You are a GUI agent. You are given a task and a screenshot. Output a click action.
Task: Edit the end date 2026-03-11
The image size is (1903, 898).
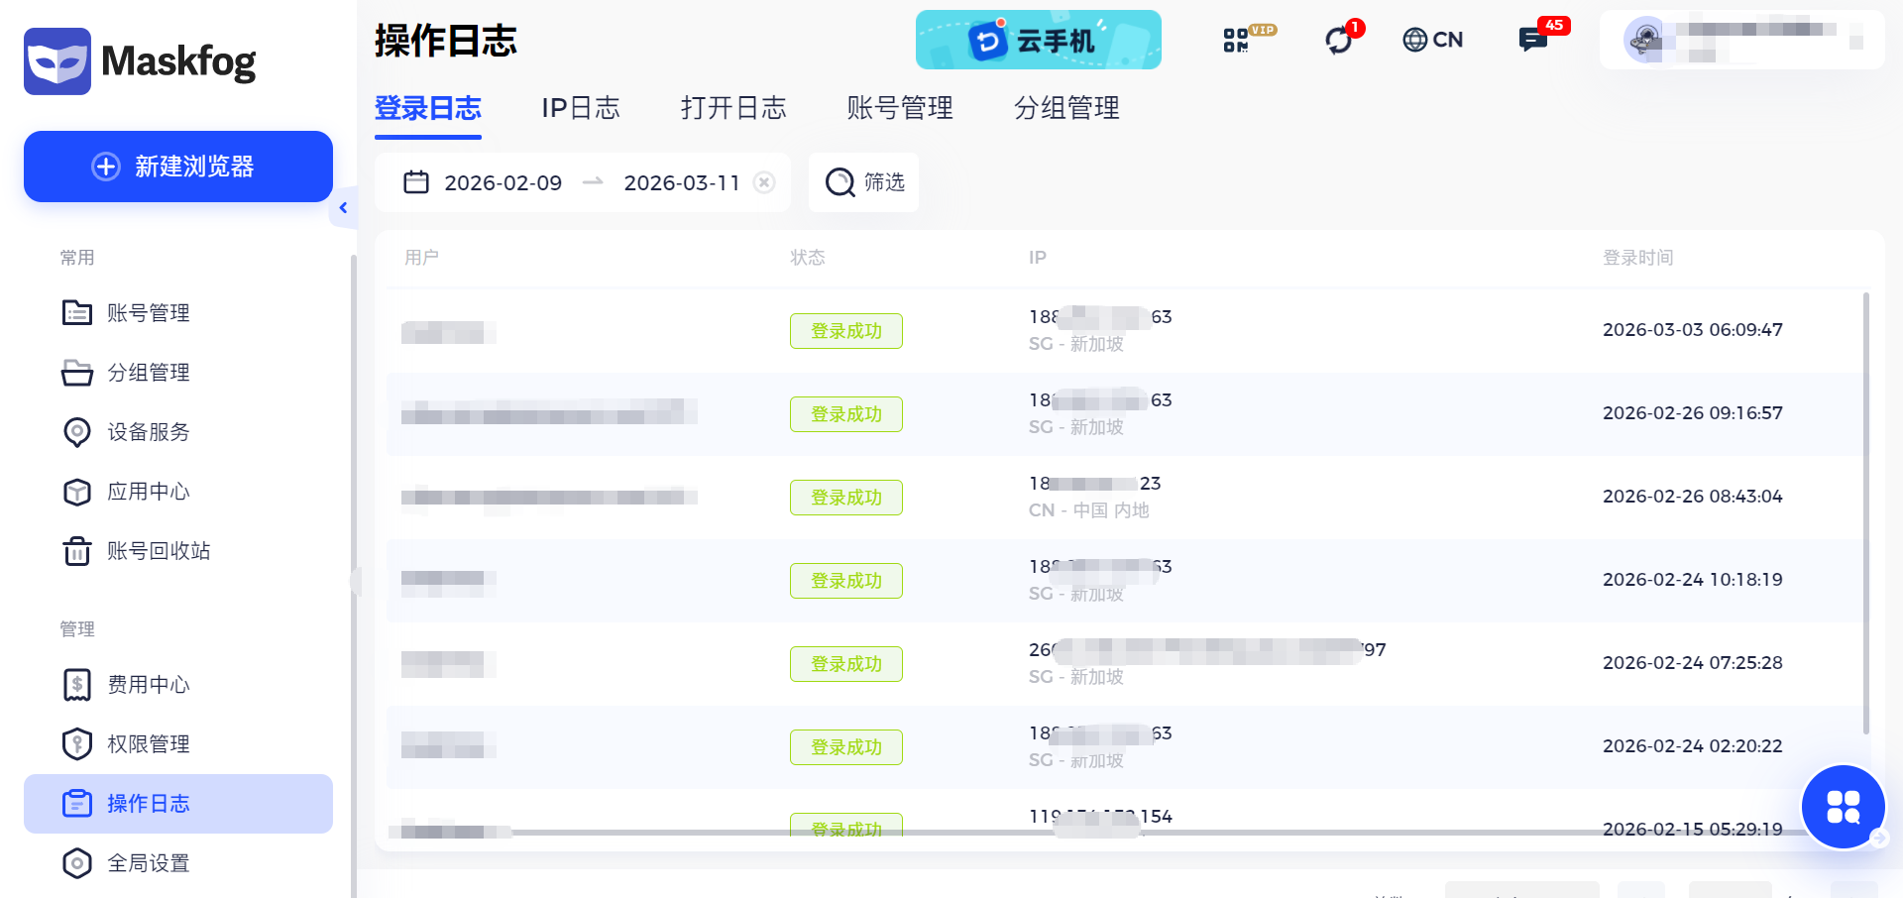(x=682, y=183)
